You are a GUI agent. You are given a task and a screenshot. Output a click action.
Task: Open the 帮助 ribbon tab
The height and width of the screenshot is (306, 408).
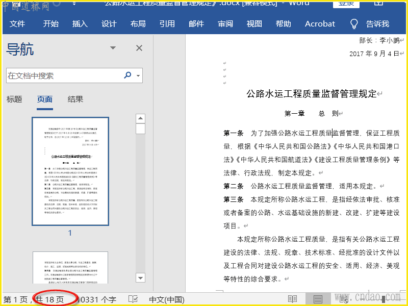pyautogui.click(x=284, y=24)
